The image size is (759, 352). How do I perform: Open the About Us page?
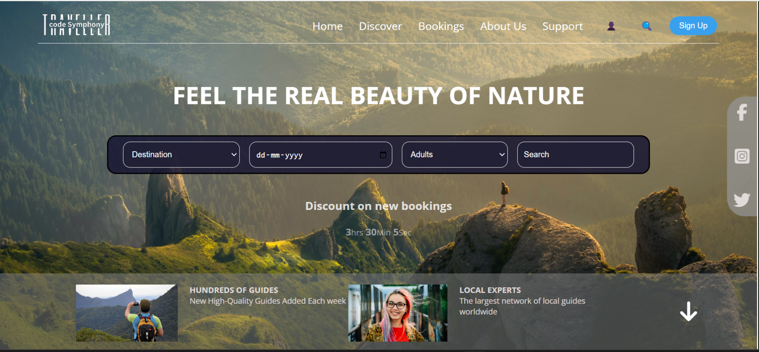[503, 26]
